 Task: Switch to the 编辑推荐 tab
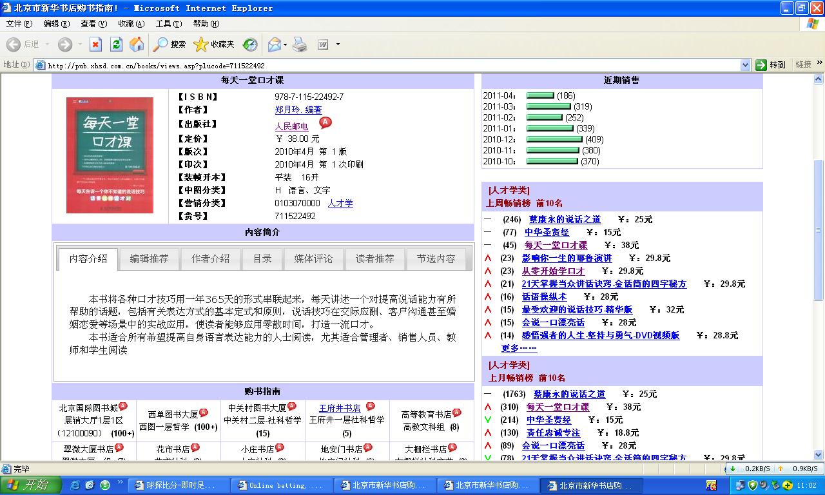(149, 258)
